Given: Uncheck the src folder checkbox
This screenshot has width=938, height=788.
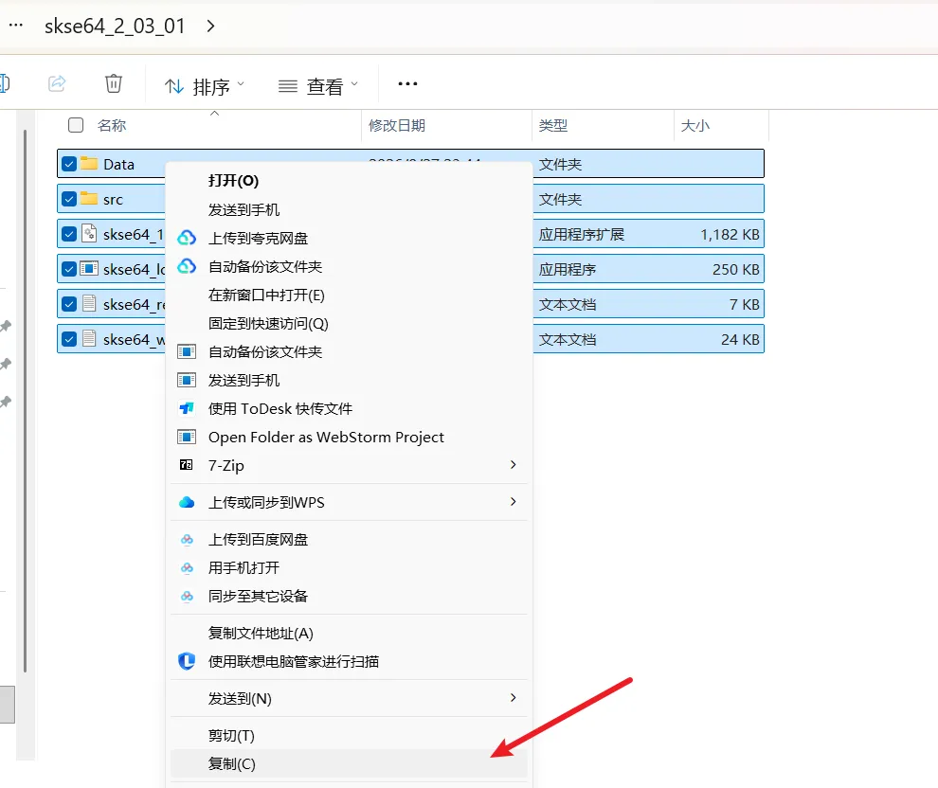Looking at the screenshot, I should tap(69, 199).
